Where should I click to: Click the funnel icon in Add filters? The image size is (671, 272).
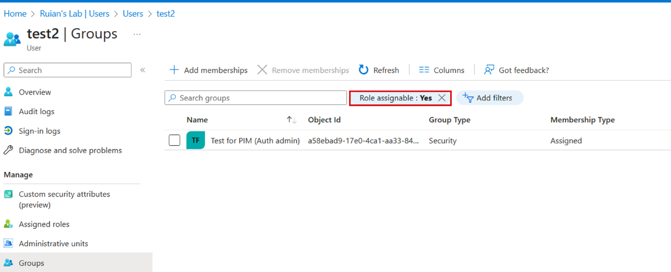pyautogui.click(x=468, y=98)
